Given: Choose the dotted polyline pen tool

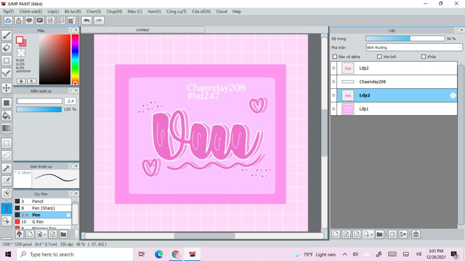Looking at the screenshot, I should click(6, 73).
